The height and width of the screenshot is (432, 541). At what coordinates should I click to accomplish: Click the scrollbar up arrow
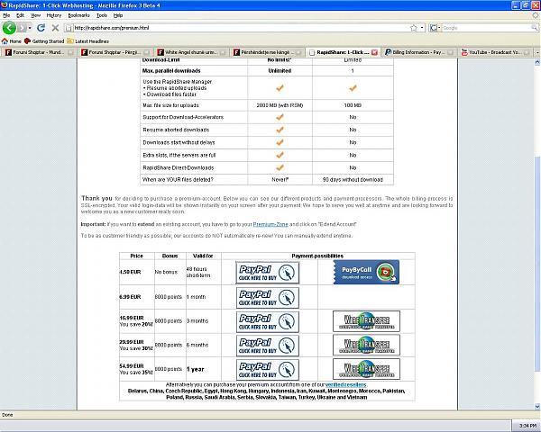pos(537,62)
